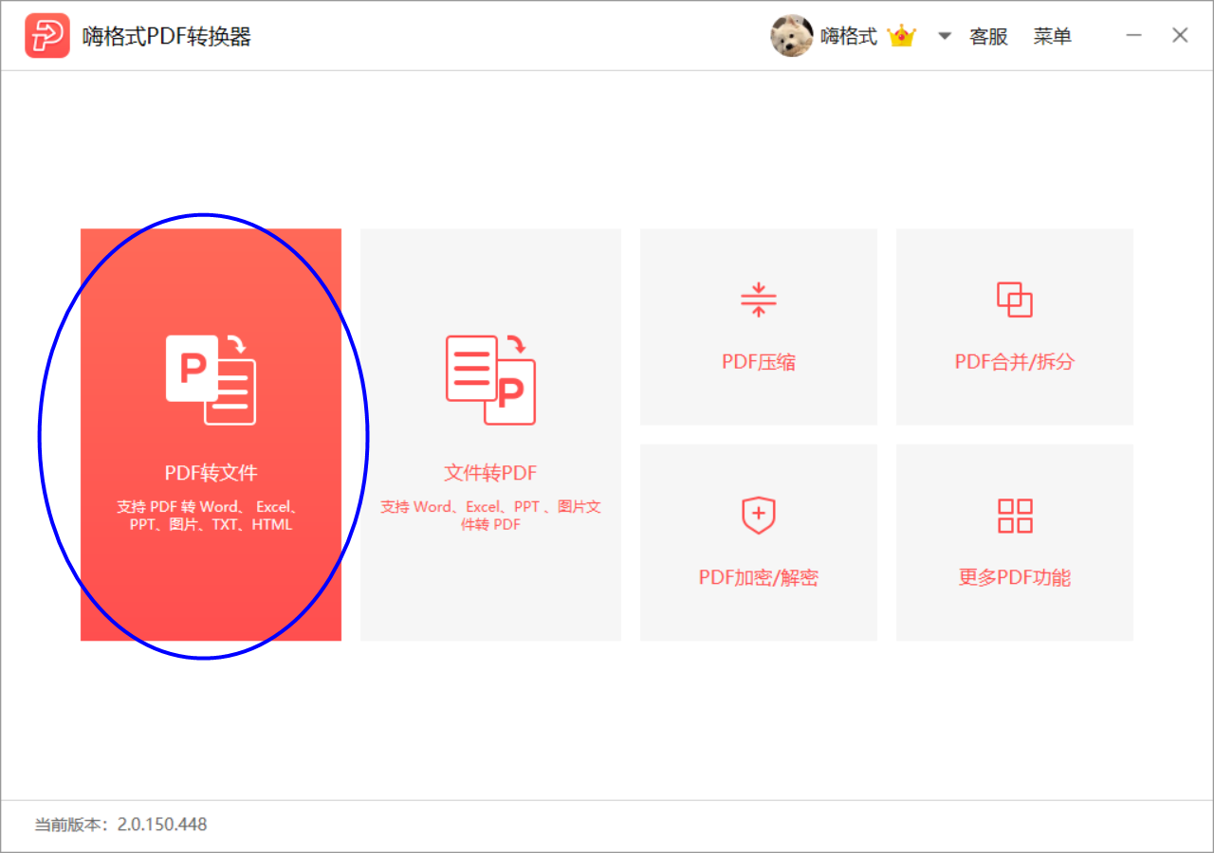This screenshot has width=1214, height=853.
Task: Click the PDF压缩 label
Action: [x=759, y=362]
